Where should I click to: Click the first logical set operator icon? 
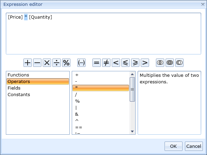pos(160,63)
